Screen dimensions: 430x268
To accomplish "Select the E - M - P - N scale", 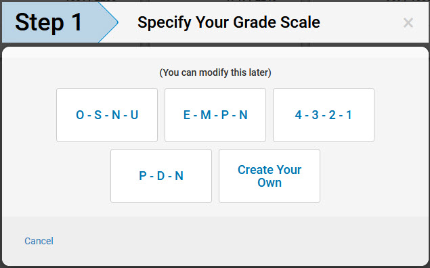I will (x=215, y=115).
